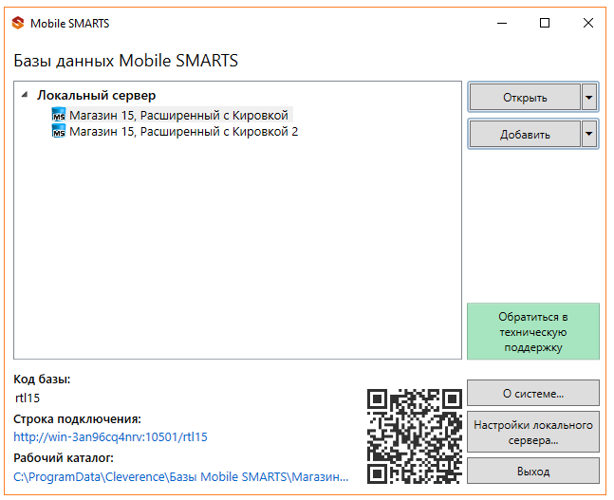Viewport: 614px width, 500px height.
Task: Click the heading Базы данных Mobile SMARTS
Action: (125, 61)
